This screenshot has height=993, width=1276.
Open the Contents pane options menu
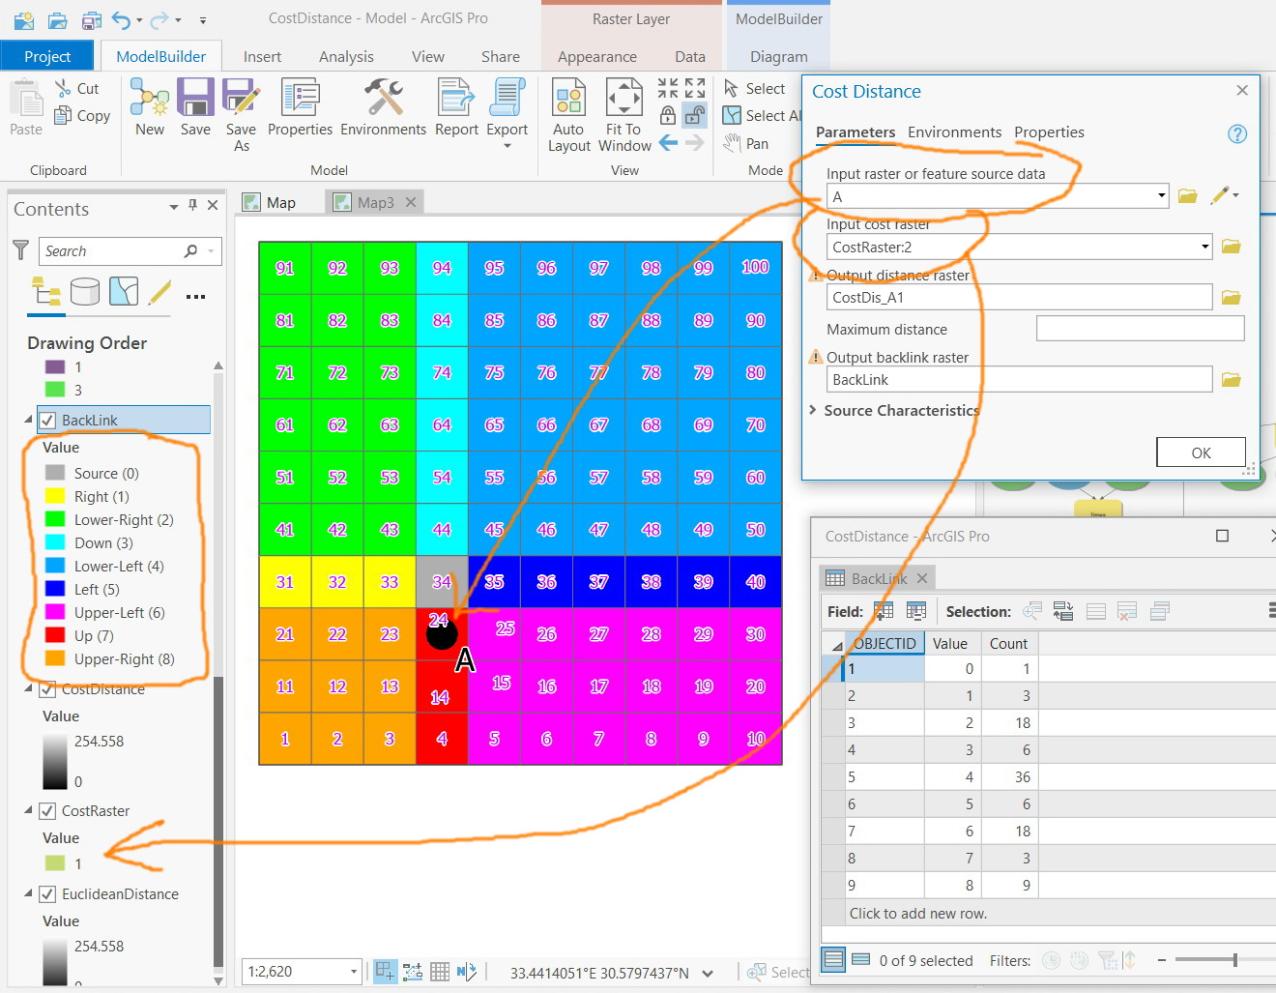[174, 206]
